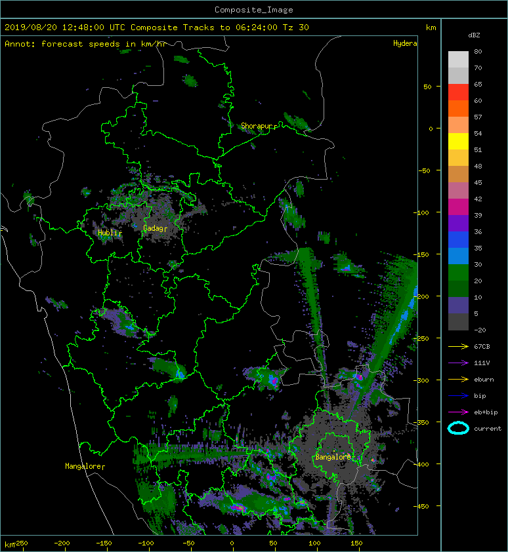508x552 pixels.
Task: Click the Hydera label at map corner
Action: [x=405, y=43]
